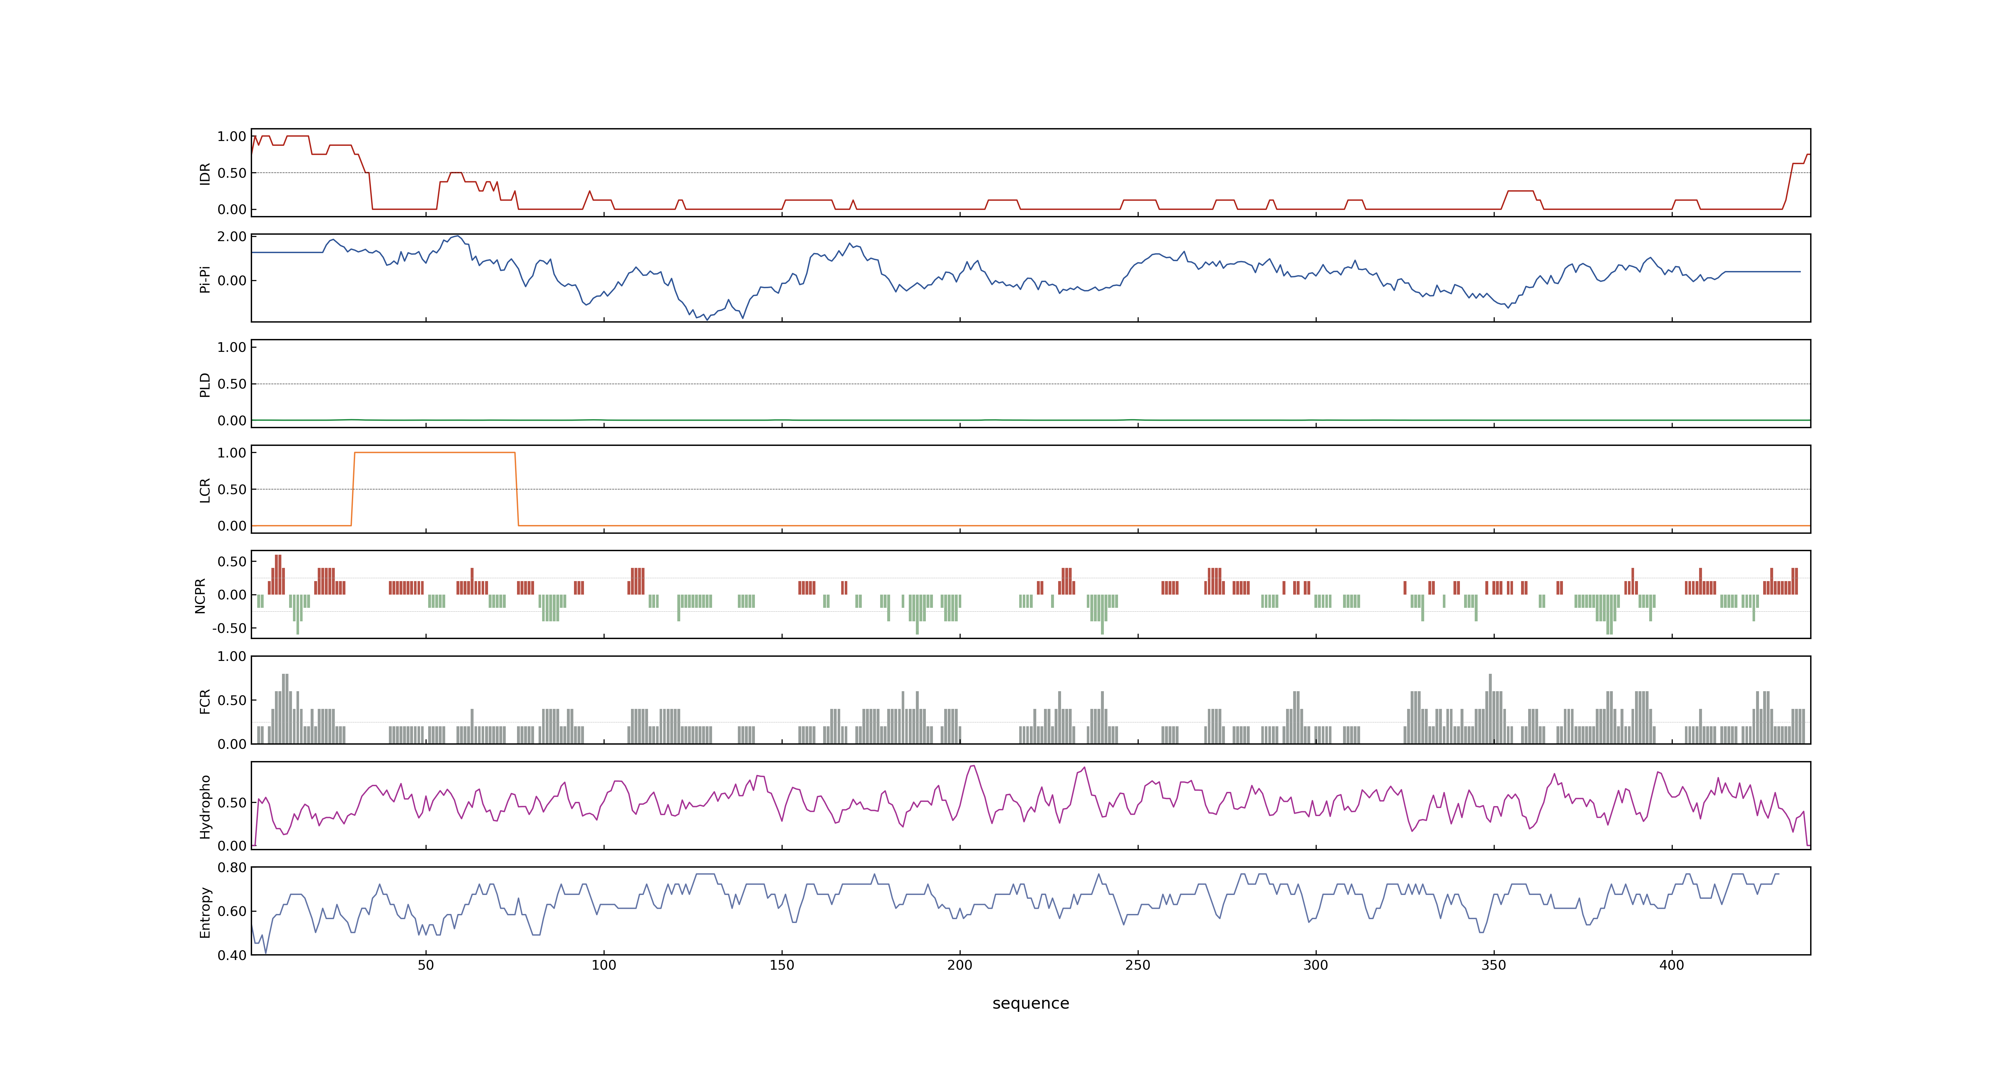Click the IDR axis label
Image resolution: width=2012 pixels, height=1073 pixels.
pyautogui.click(x=205, y=174)
